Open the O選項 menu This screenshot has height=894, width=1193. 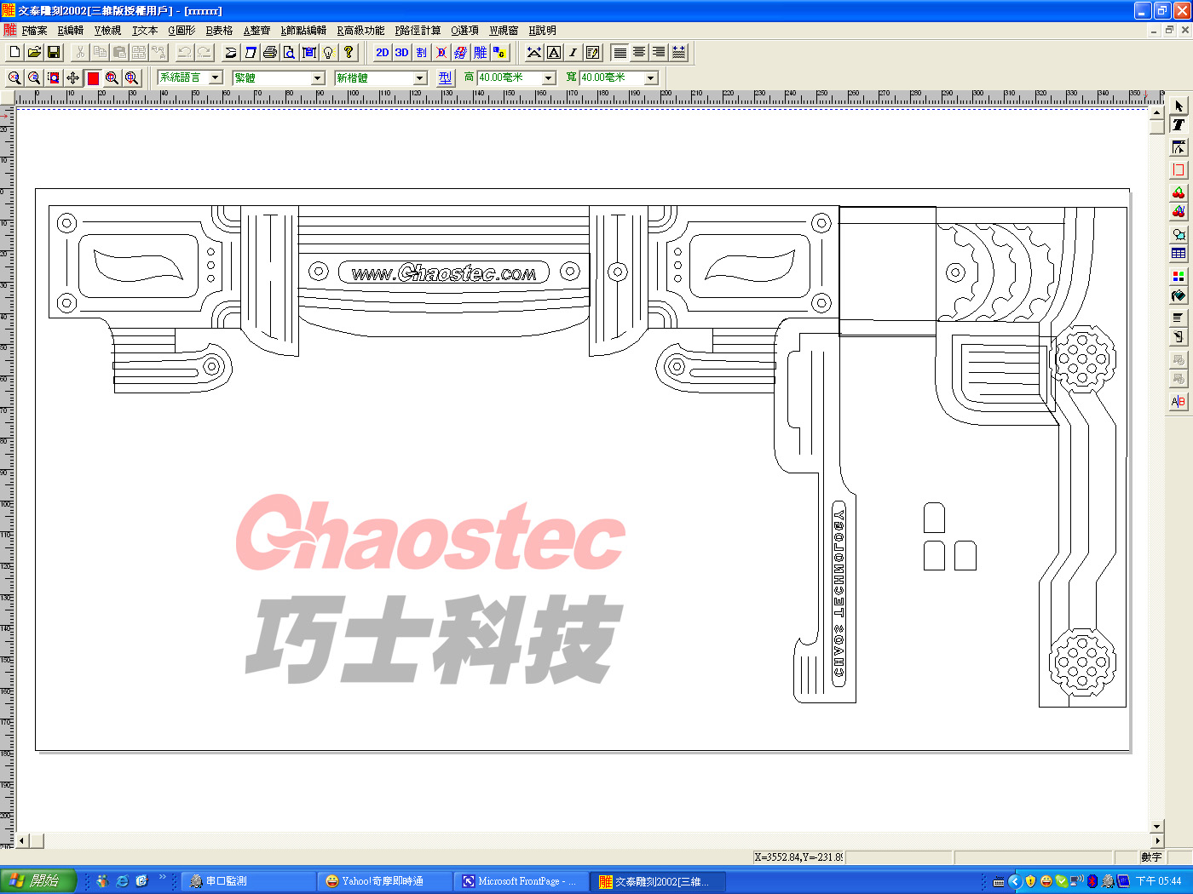(464, 31)
